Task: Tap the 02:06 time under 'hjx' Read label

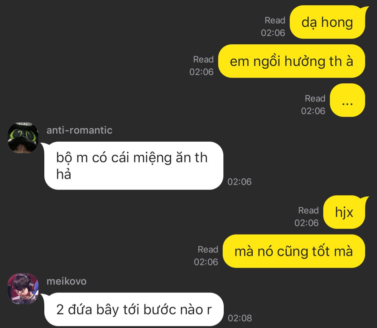Action: pyautogui.click(x=306, y=223)
